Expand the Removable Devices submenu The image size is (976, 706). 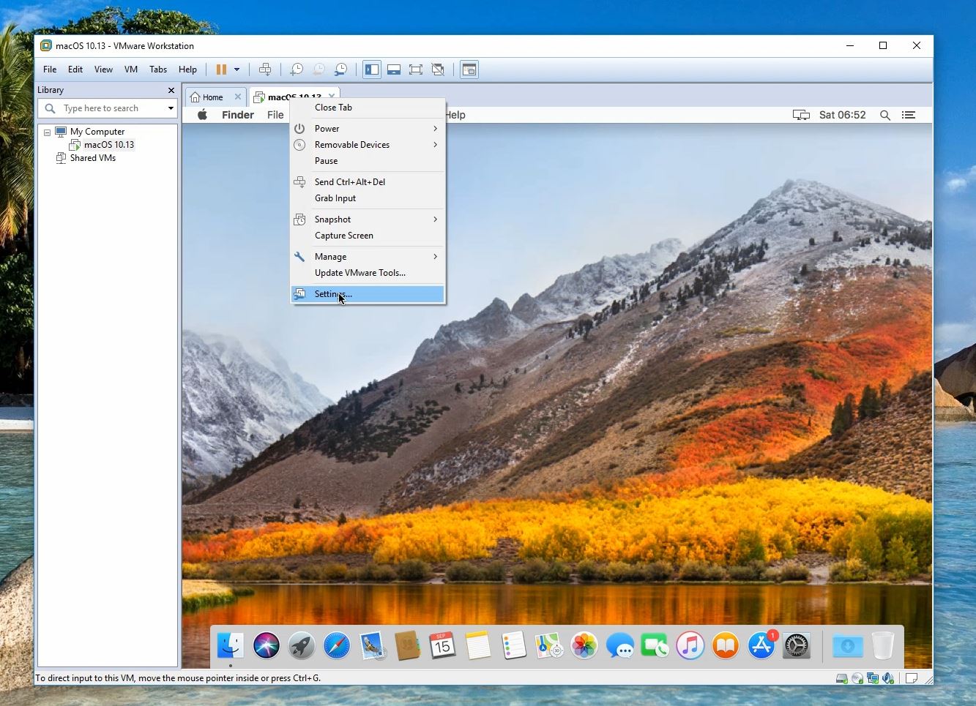pyautogui.click(x=368, y=145)
